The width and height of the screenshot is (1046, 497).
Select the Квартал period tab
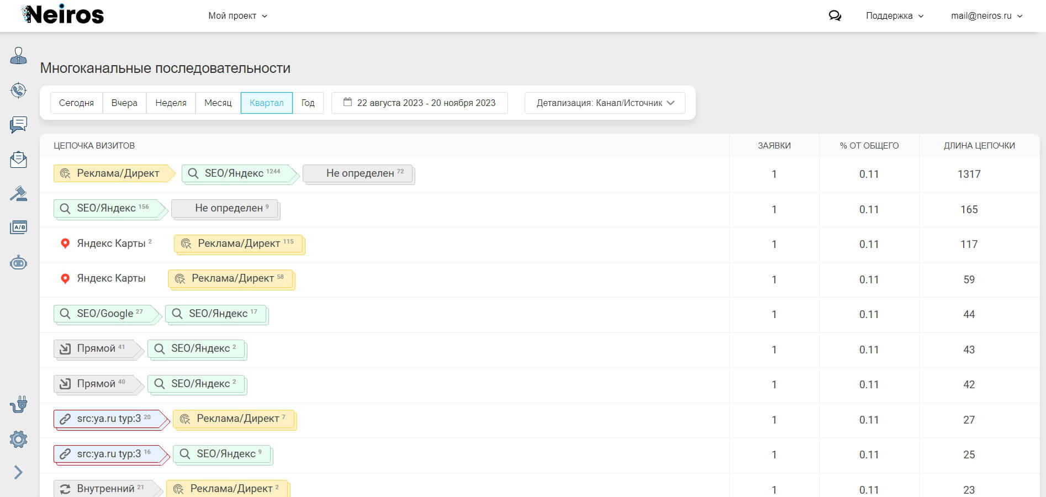point(267,103)
